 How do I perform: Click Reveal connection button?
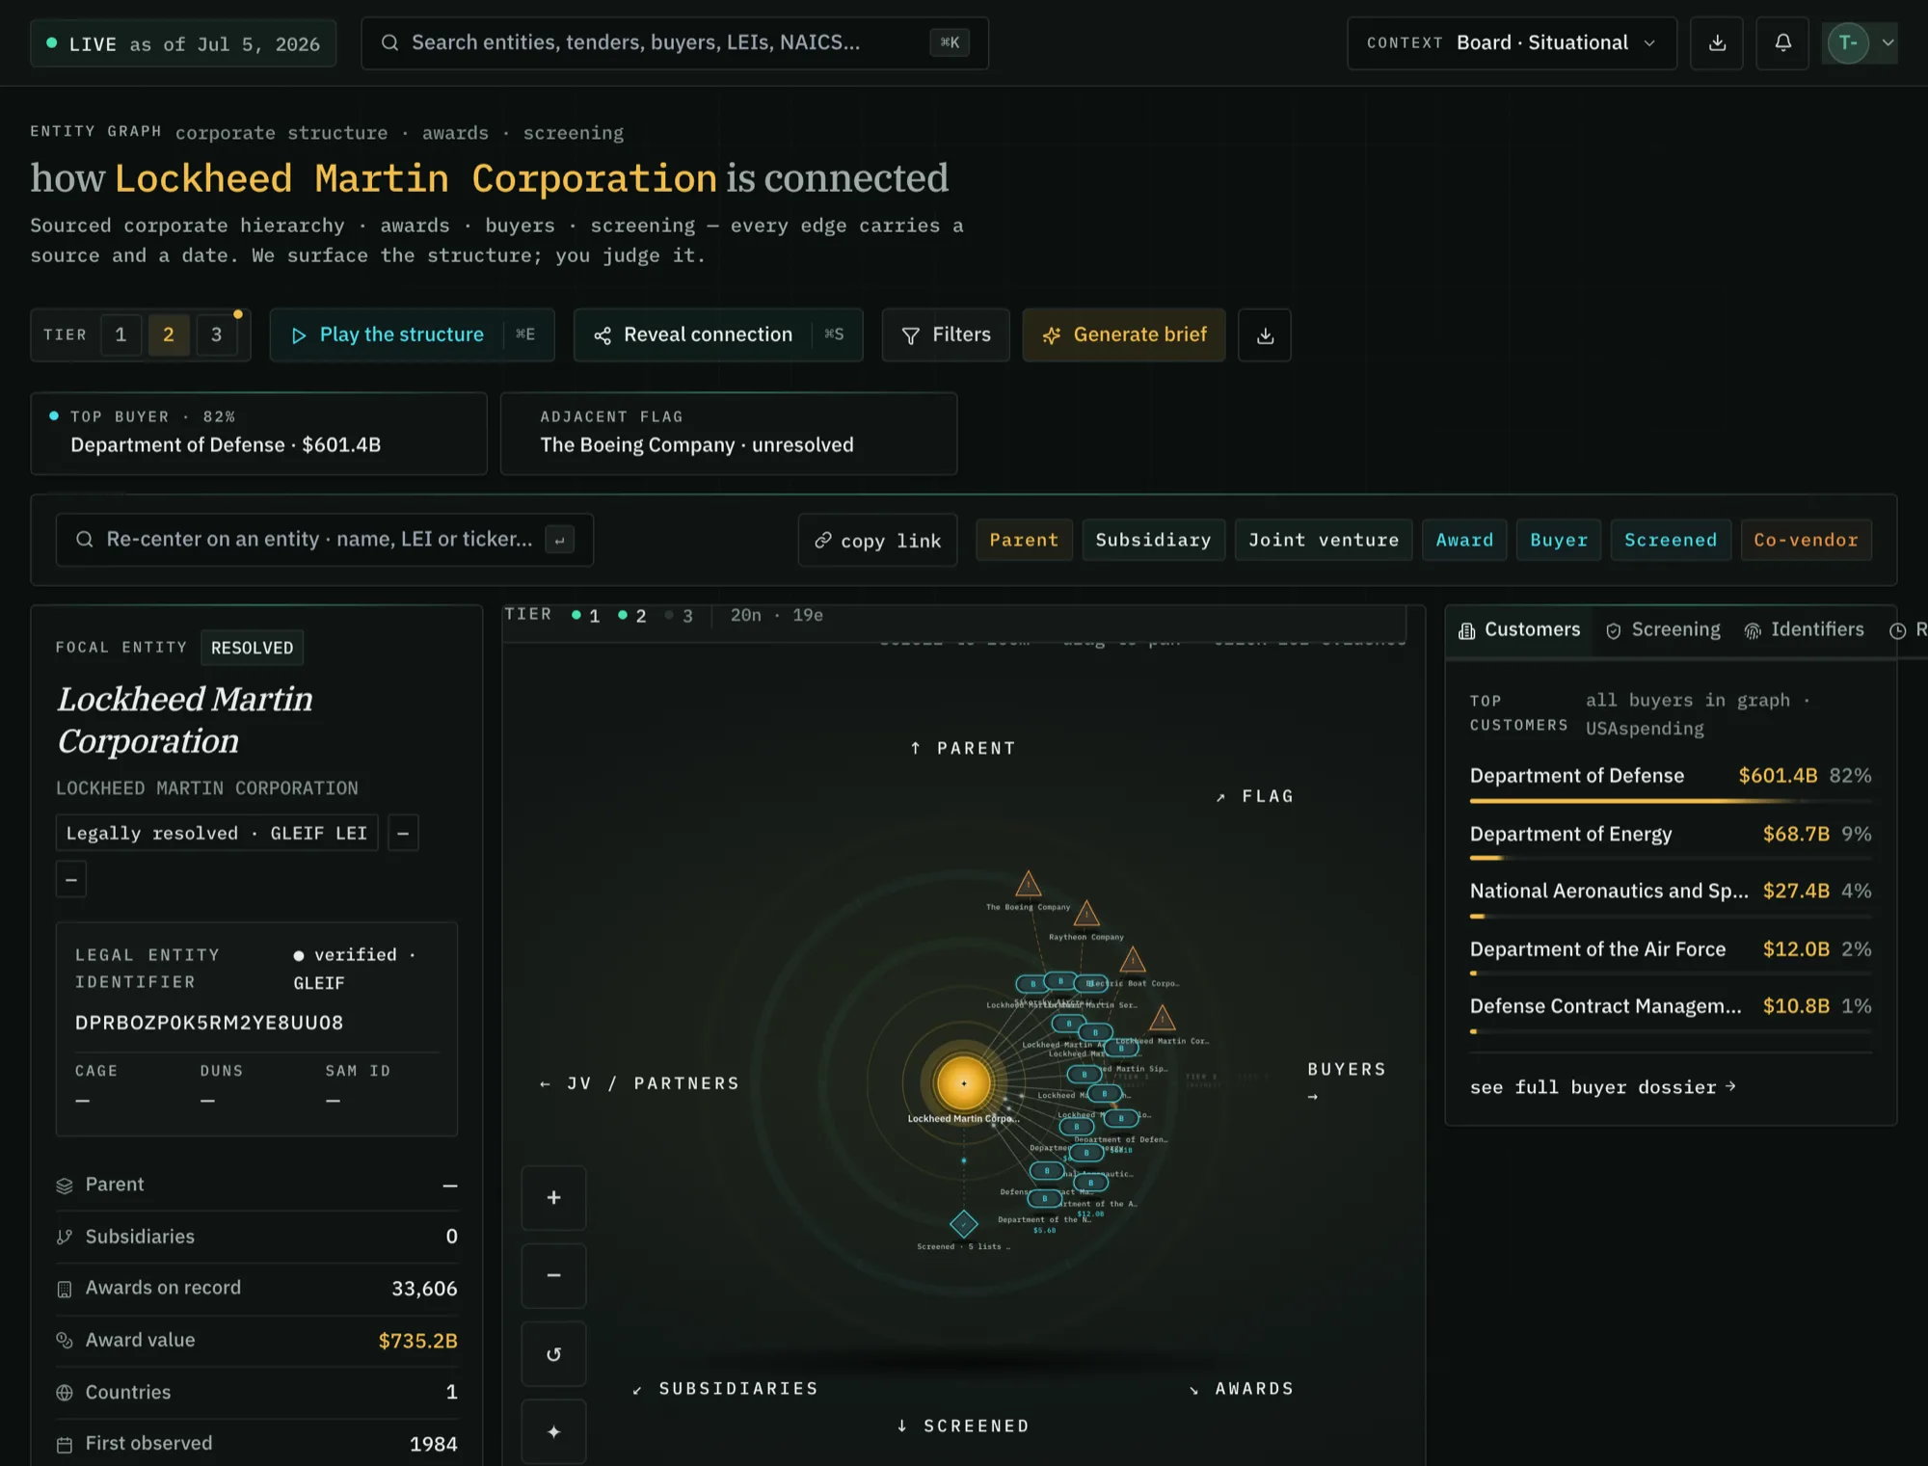[x=718, y=334]
